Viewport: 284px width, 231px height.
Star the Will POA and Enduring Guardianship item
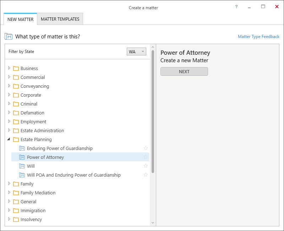[146, 175]
